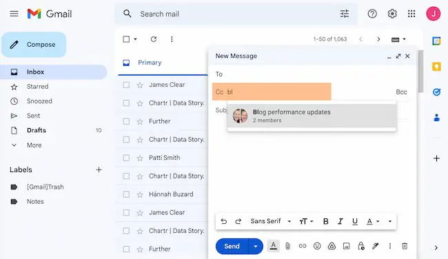The width and height of the screenshot is (448, 259).
Task: Open search filter options icon
Action: (x=345, y=14)
